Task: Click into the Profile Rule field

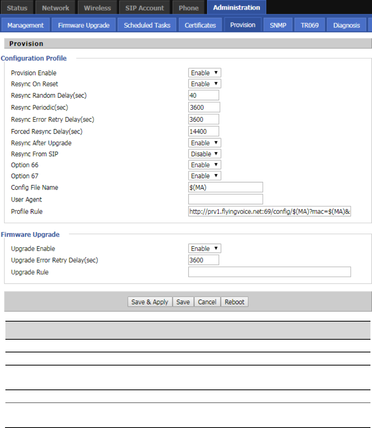Action: (269, 211)
